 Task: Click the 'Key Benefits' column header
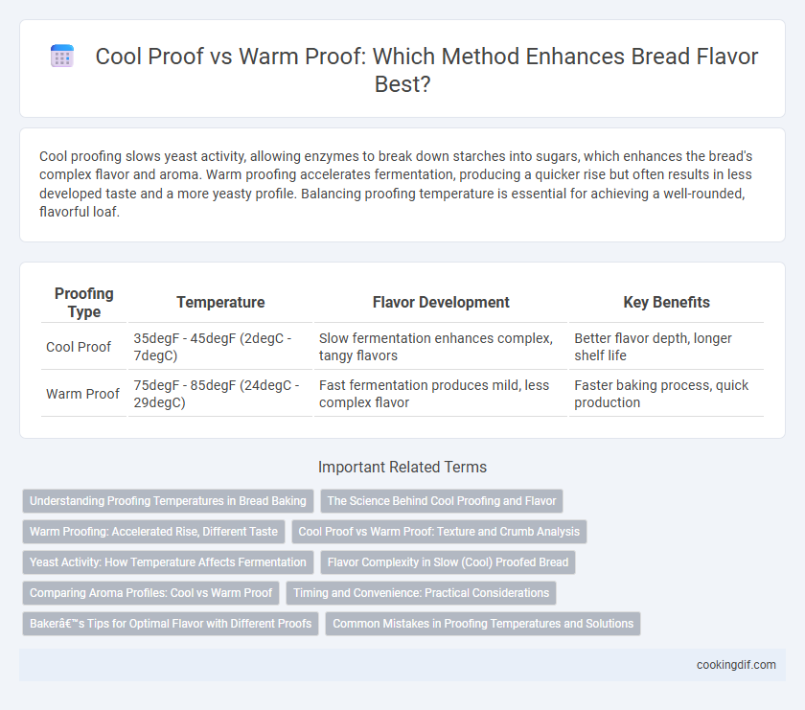666,303
